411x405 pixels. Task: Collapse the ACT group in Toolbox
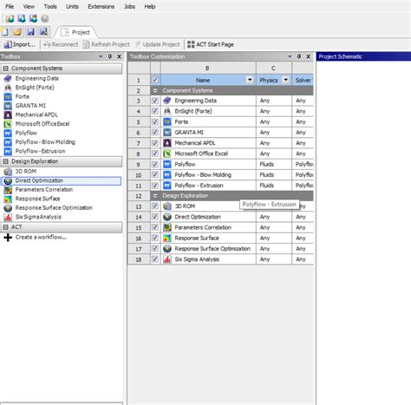click(5, 227)
